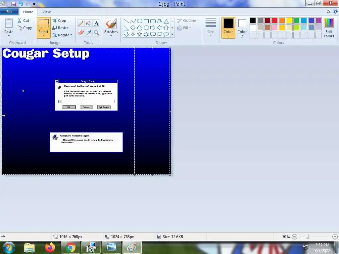Click the Crop button
The width and height of the screenshot is (339, 254).
(x=59, y=21)
